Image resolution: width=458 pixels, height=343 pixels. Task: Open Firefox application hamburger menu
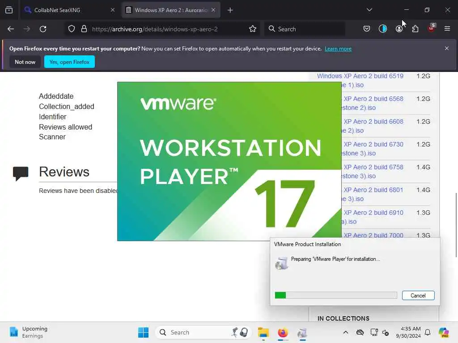(447, 29)
